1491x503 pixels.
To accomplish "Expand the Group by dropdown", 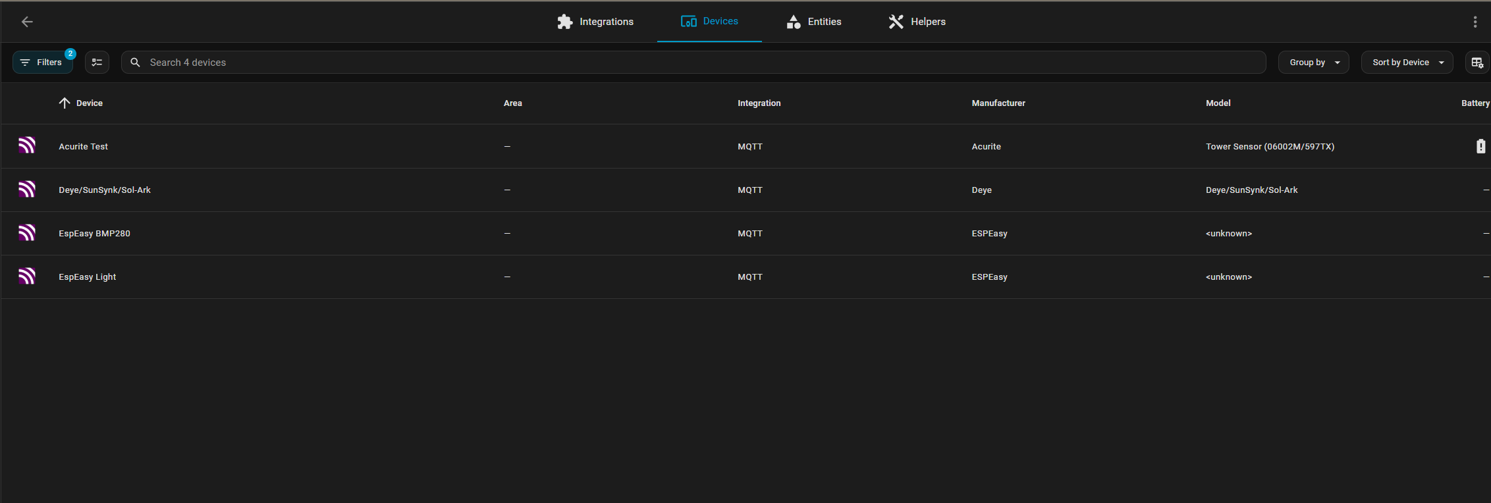I will point(1313,63).
